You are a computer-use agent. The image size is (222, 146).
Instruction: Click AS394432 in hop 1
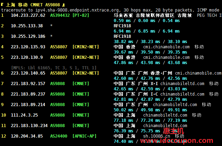(x=60, y=15)
